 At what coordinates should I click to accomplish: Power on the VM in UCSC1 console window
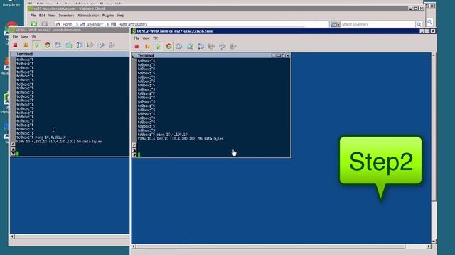point(36,45)
